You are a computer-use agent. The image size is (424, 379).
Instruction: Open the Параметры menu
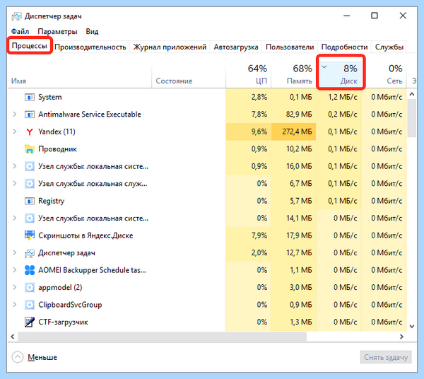(x=58, y=32)
